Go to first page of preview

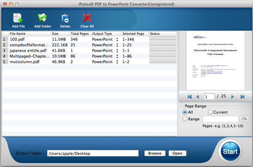tap(190, 97)
